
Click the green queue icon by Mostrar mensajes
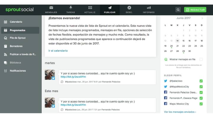coord(166,59)
